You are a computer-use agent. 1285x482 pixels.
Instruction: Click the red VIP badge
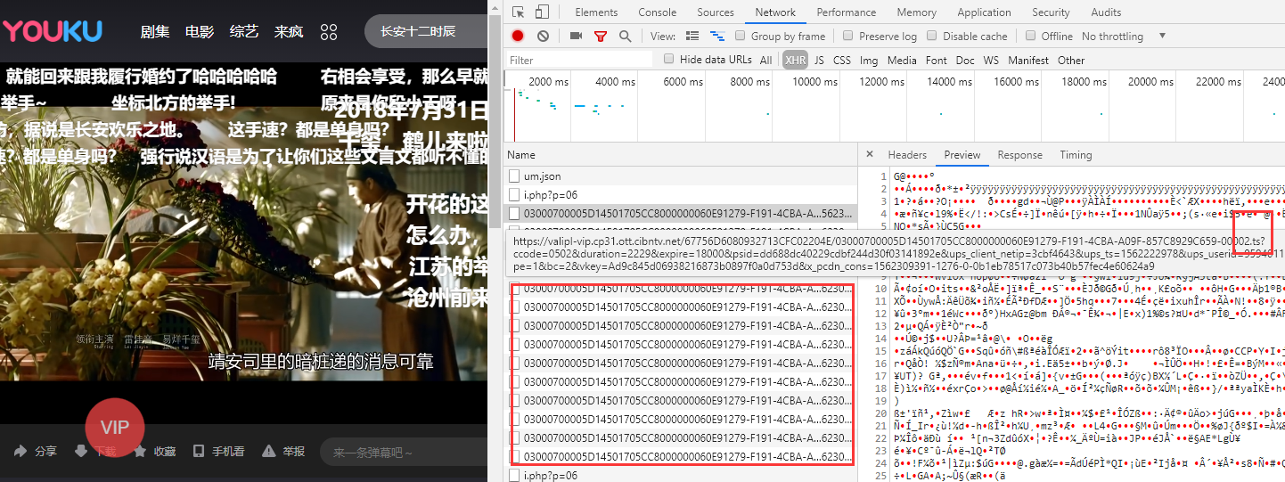click(x=115, y=429)
